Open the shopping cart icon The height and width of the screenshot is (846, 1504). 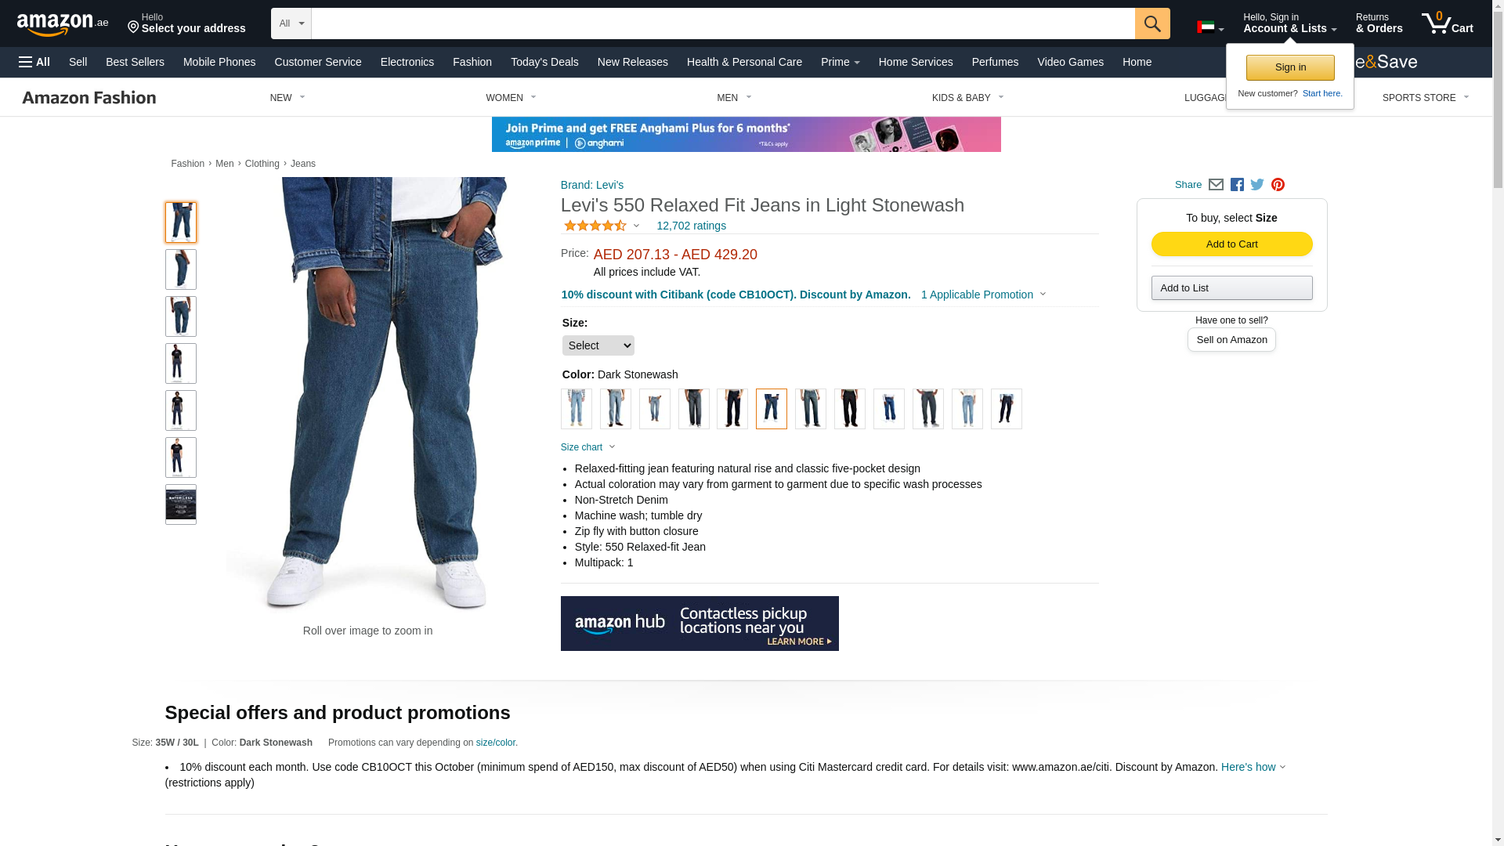point(1448,23)
